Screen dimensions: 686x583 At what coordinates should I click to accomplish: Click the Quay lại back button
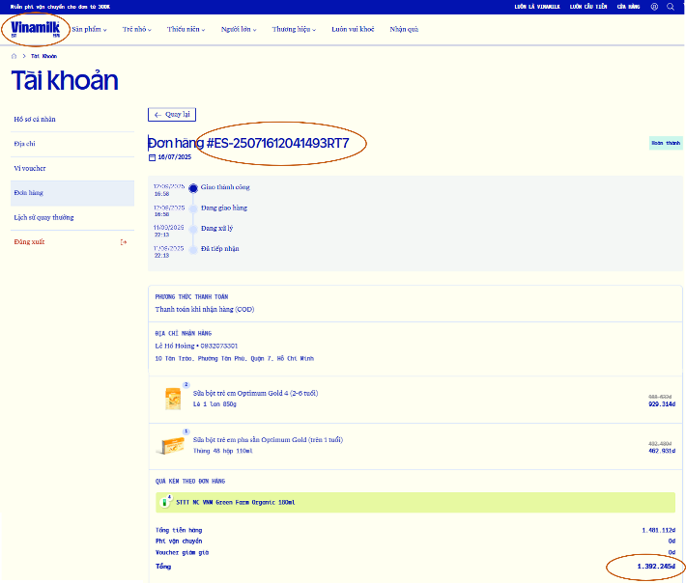172,115
